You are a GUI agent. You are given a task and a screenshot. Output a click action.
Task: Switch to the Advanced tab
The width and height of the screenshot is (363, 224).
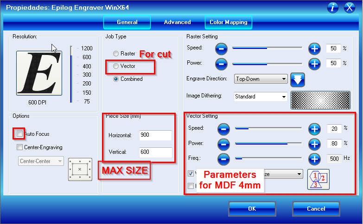[x=178, y=22]
